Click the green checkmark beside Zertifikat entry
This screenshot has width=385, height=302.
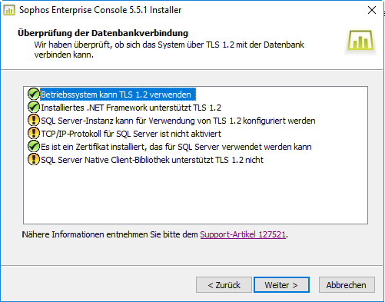tap(33, 146)
